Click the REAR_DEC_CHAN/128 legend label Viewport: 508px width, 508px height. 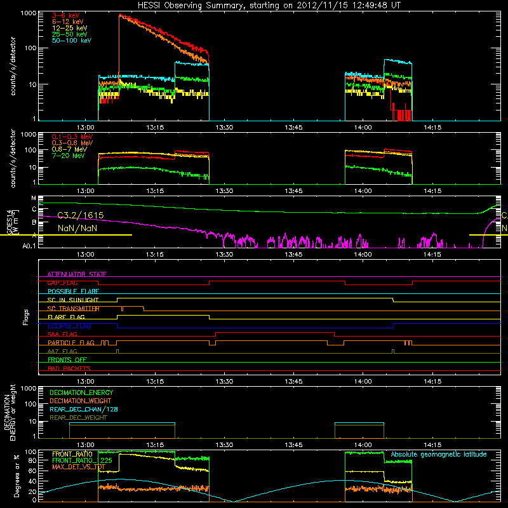(x=84, y=410)
